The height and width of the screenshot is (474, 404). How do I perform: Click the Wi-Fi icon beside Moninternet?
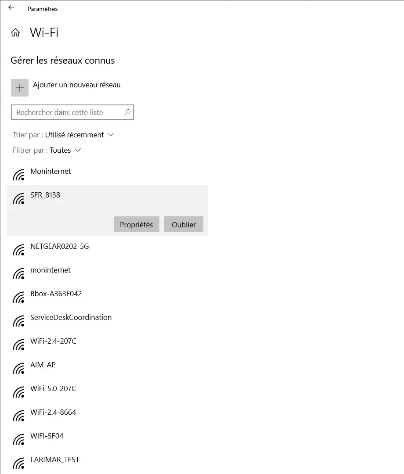click(18, 175)
